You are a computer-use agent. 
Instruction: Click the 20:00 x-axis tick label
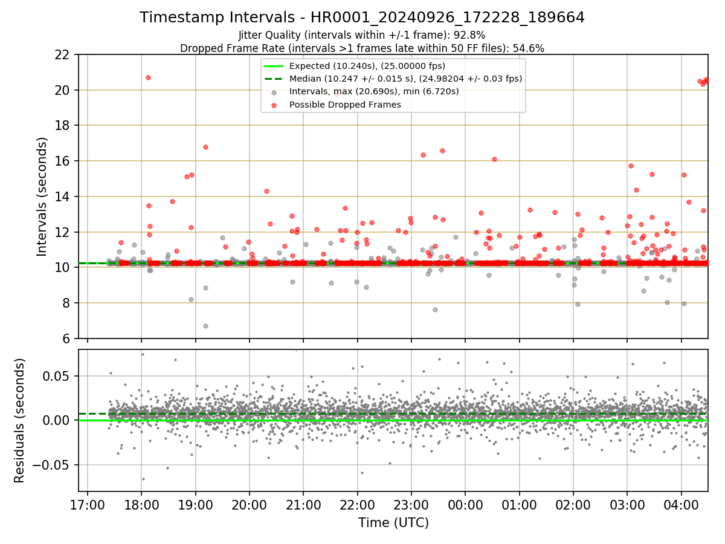[x=250, y=504]
